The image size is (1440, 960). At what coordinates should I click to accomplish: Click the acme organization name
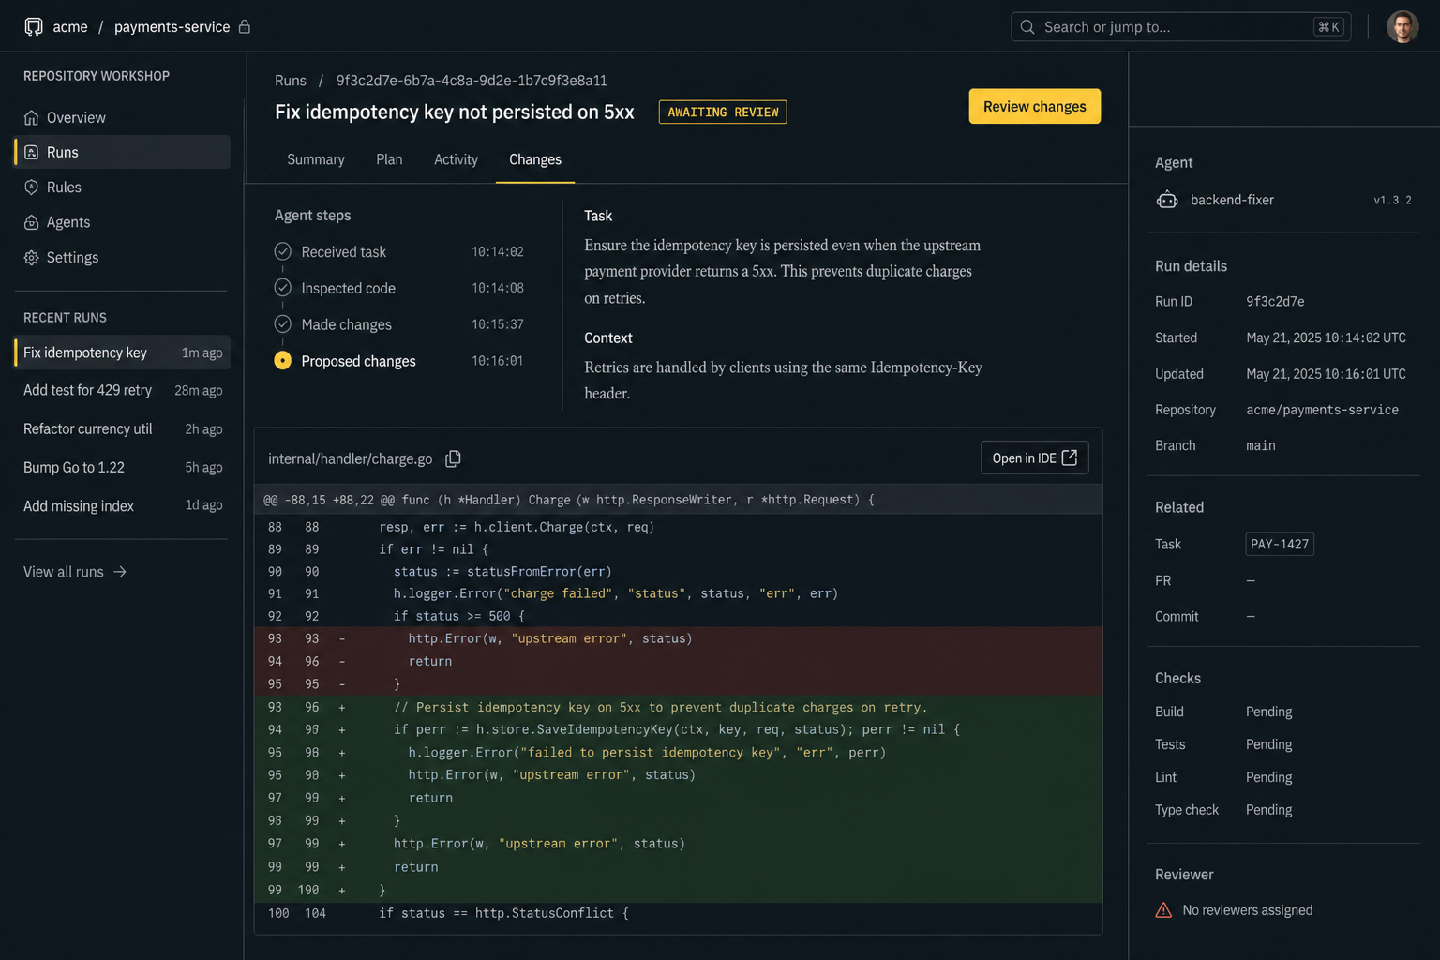point(70,27)
